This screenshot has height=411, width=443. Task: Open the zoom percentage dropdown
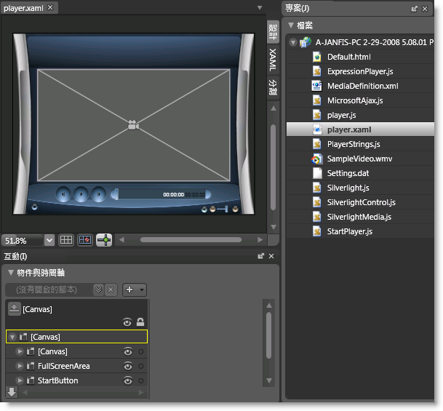tap(49, 240)
